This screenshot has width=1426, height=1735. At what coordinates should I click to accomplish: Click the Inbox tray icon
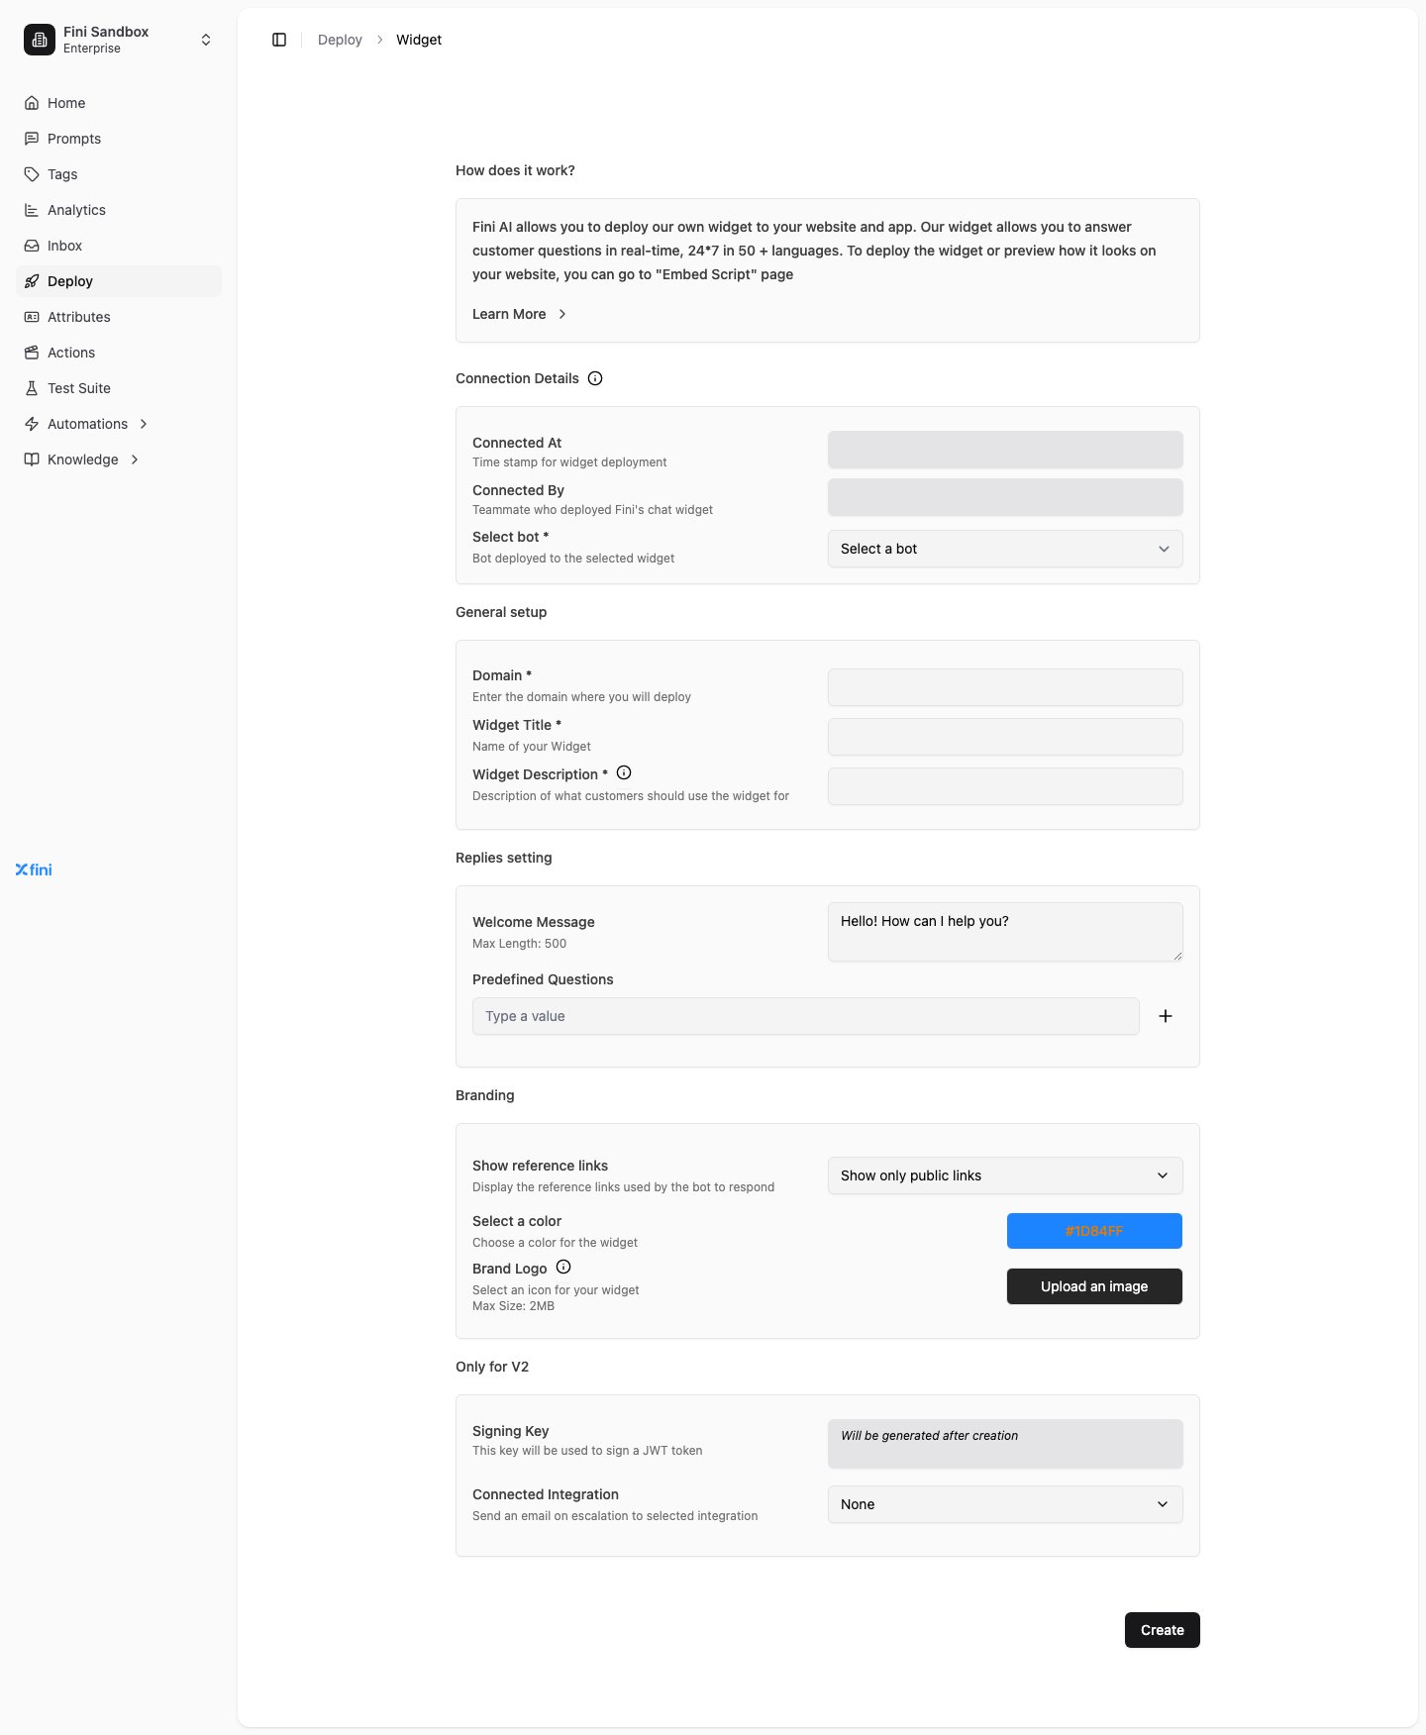pyautogui.click(x=32, y=246)
